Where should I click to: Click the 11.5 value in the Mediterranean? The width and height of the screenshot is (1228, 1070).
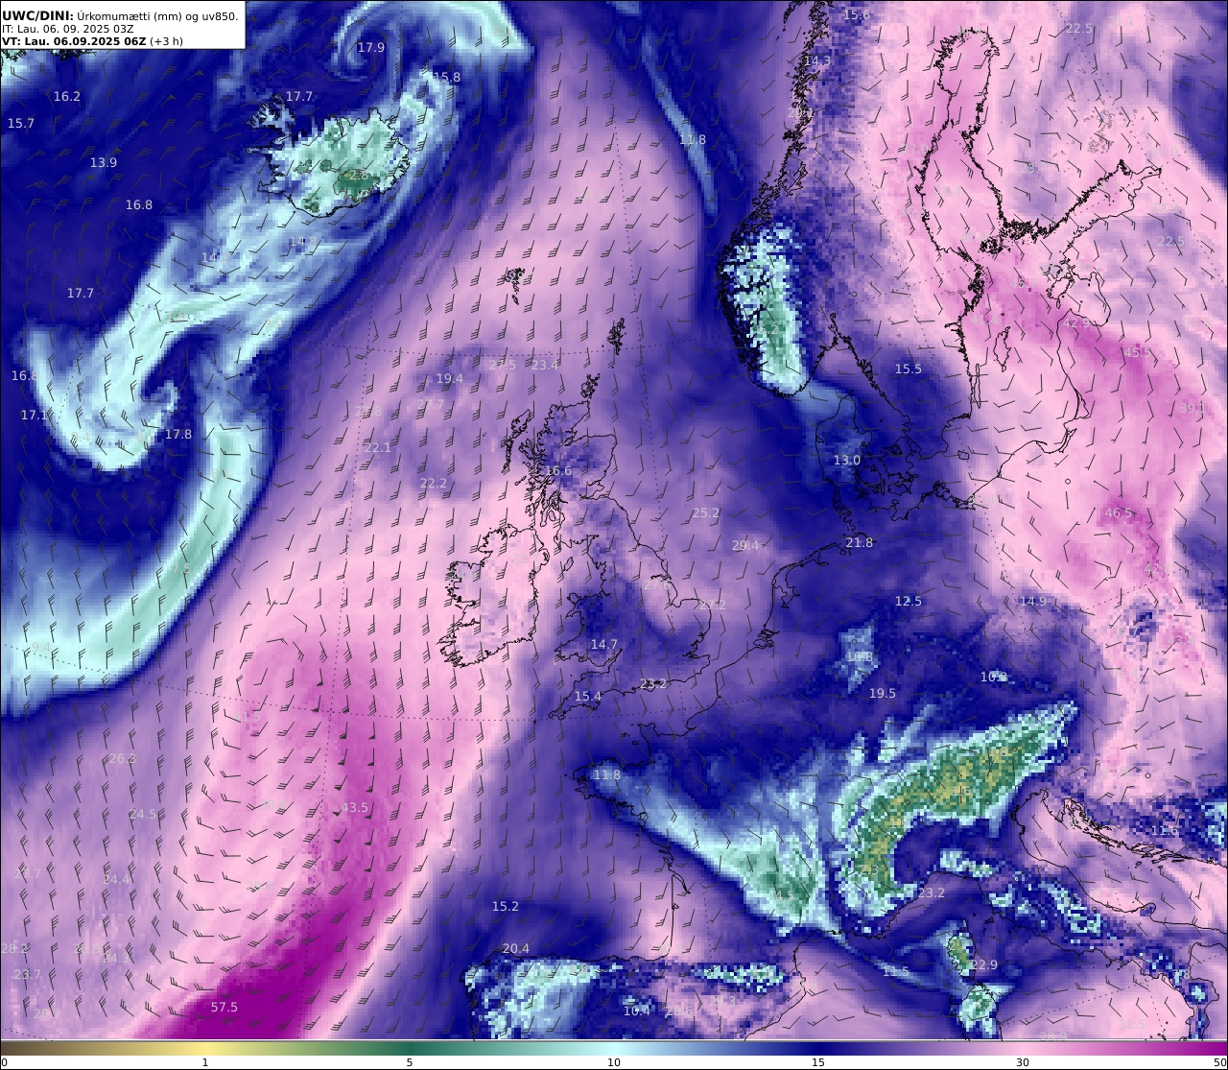(895, 971)
